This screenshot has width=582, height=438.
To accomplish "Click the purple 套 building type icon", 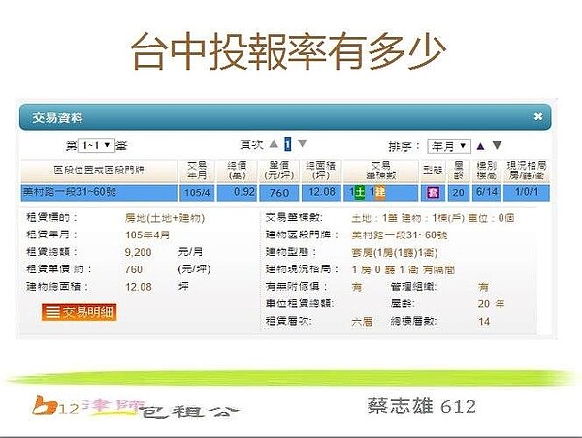I will click(x=433, y=193).
